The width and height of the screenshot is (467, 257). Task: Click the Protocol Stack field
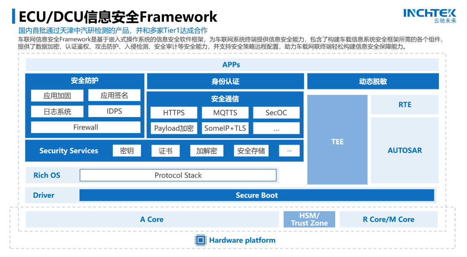point(178,175)
